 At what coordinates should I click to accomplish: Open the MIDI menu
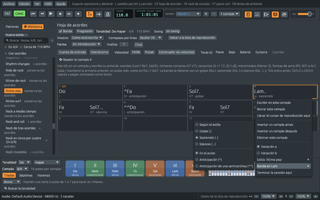(x=48, y=4)
